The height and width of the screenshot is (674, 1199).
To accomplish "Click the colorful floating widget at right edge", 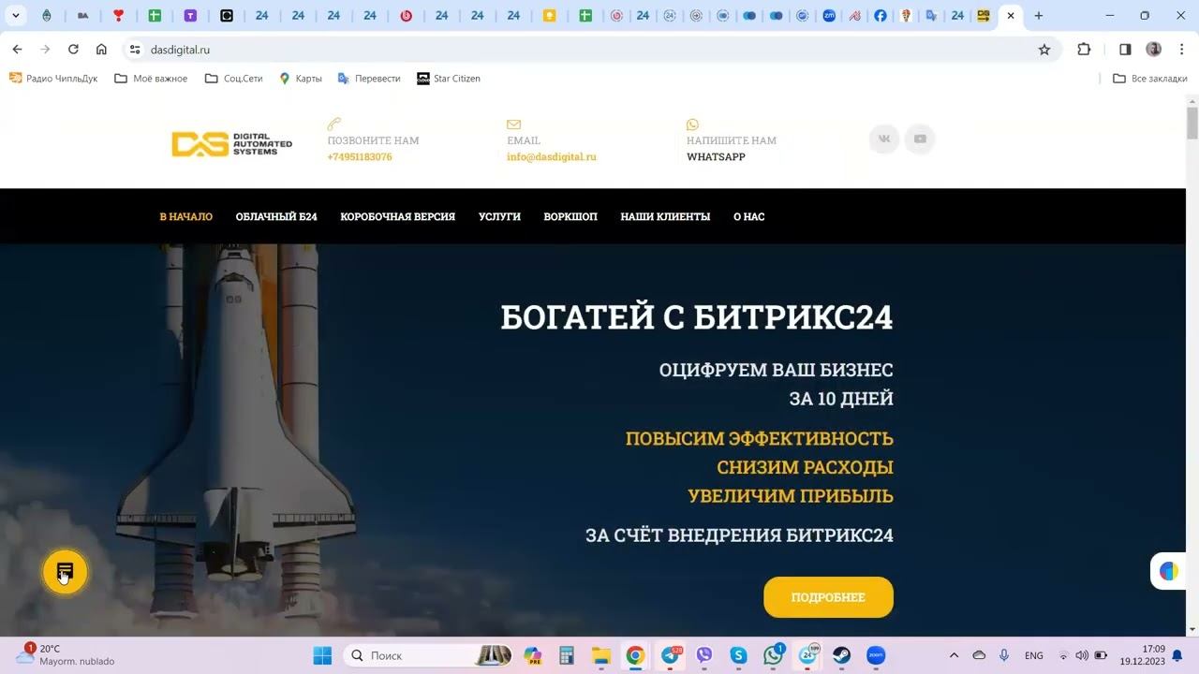I will click(x=1169, y=571).
